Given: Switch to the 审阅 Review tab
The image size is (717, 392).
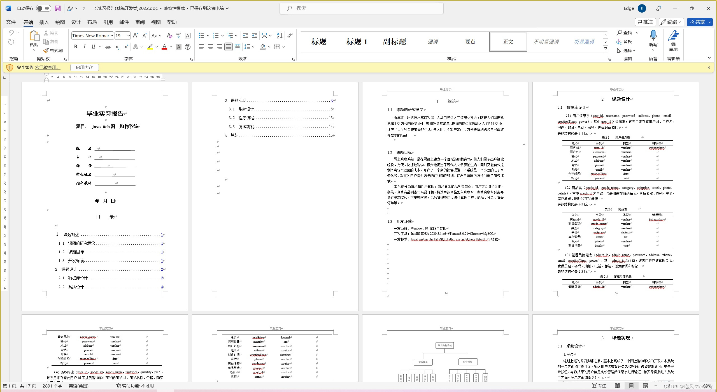Looking at the screenshot, I should (x=140, y=22).
